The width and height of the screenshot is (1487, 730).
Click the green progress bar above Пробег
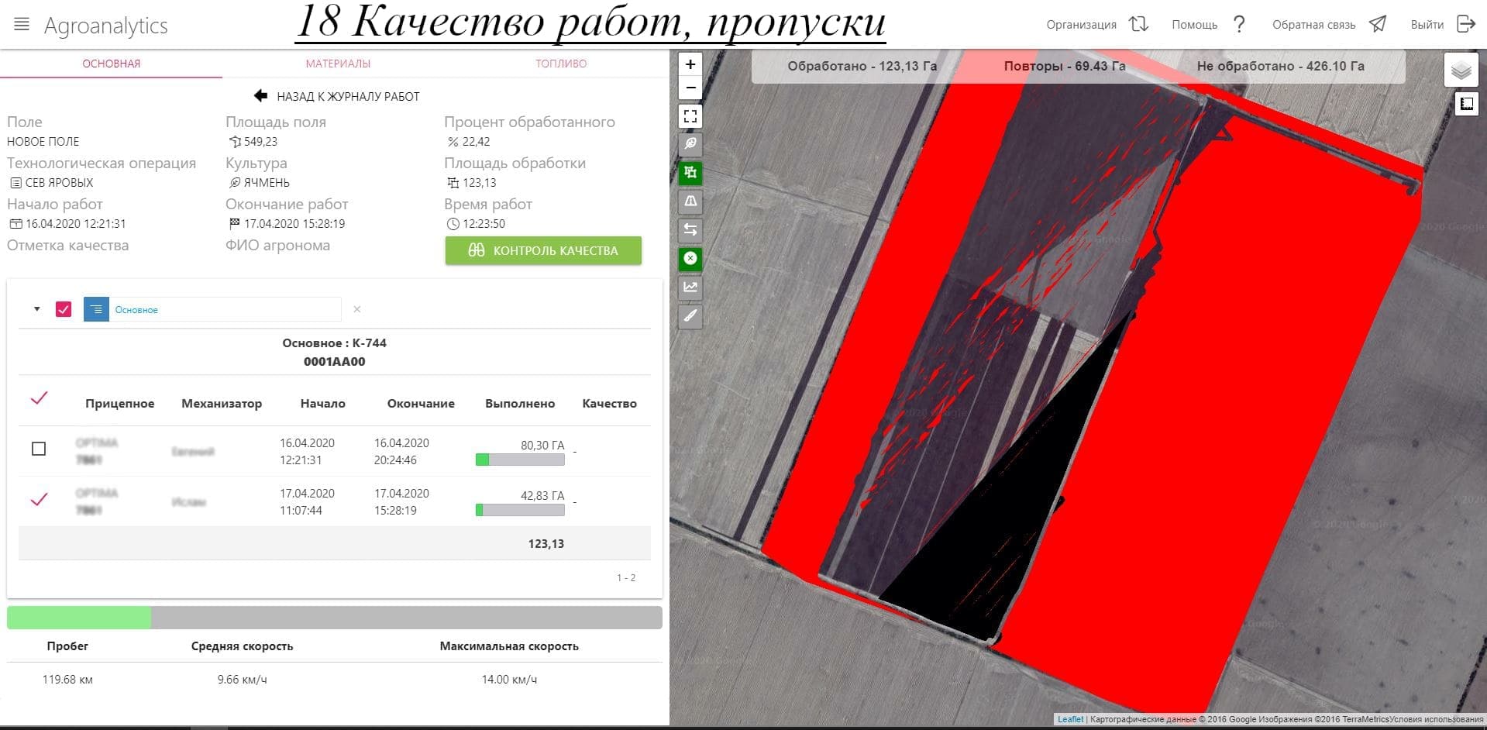[x=79, y=618]
